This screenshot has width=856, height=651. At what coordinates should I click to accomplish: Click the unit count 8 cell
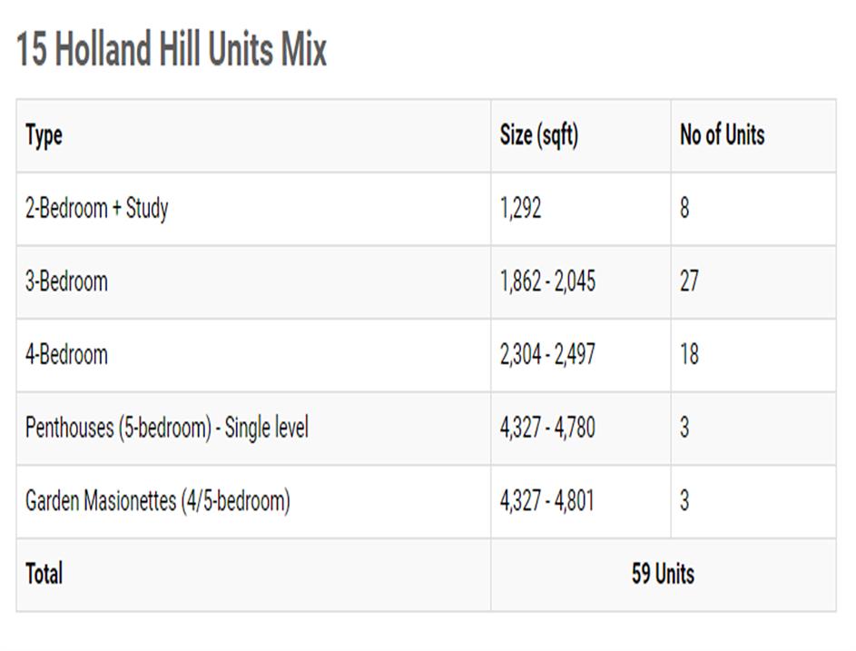click(684, 209)
